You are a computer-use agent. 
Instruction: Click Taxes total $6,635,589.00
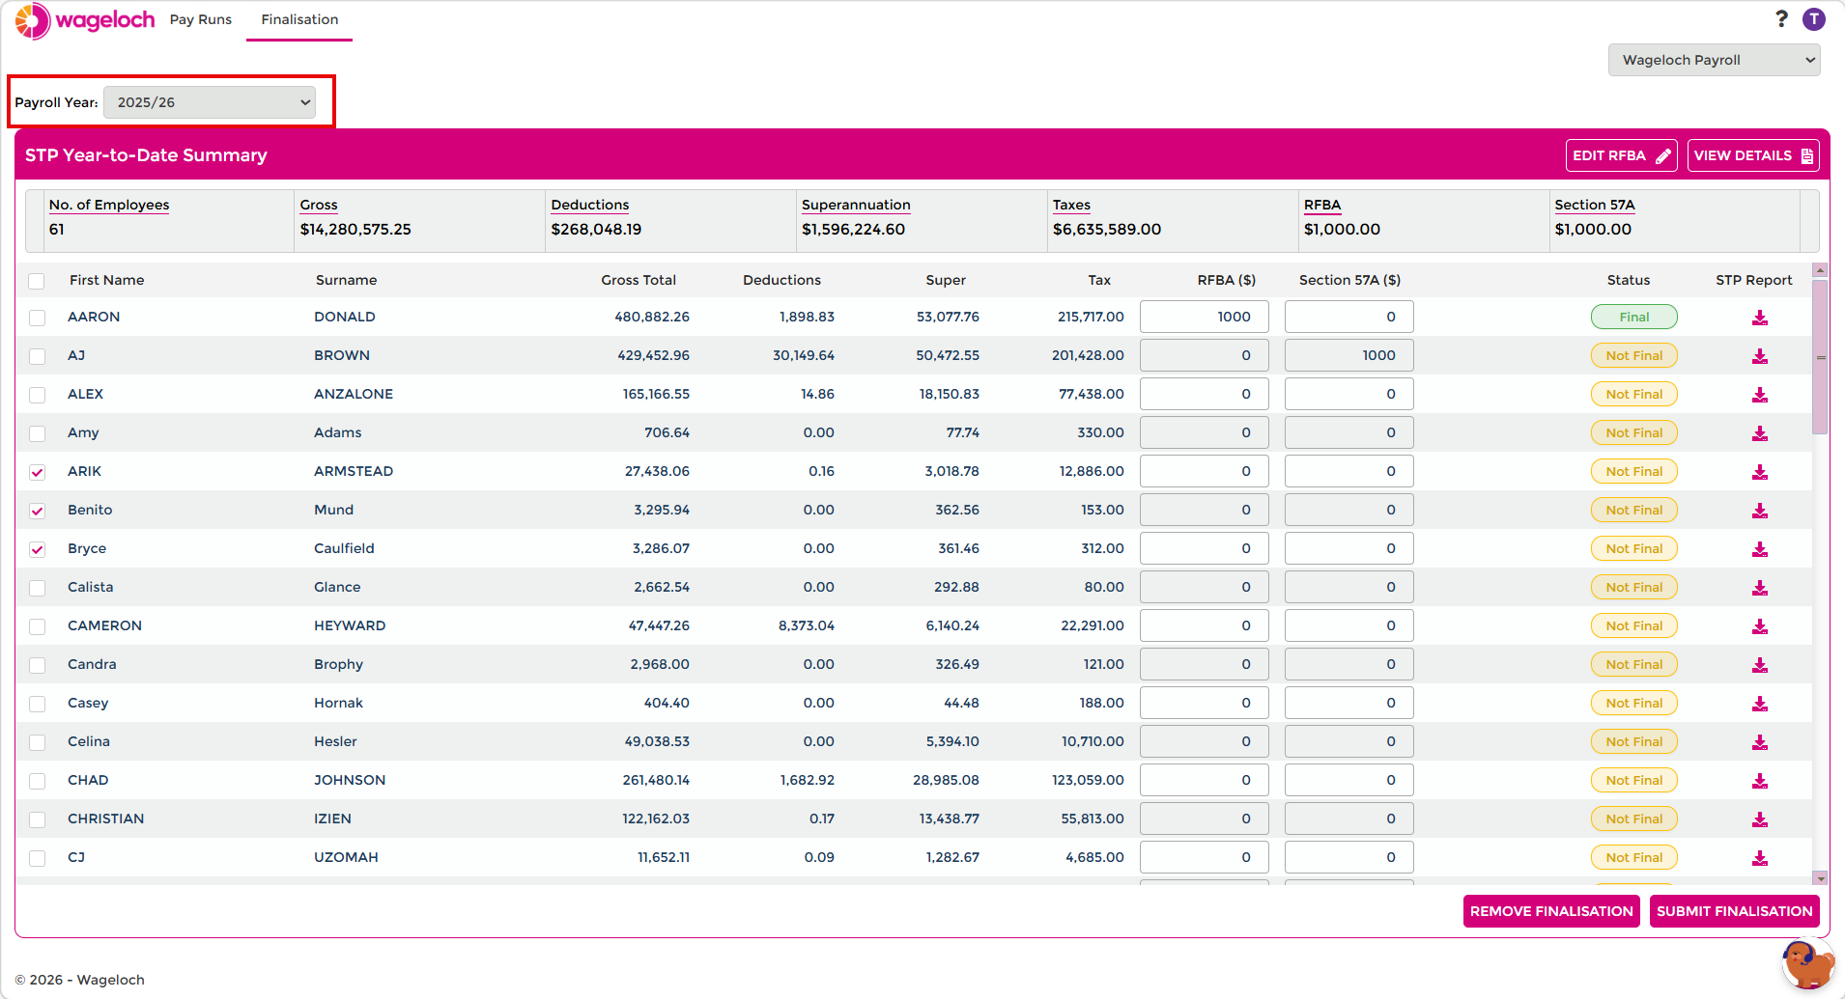pyautogui.click(x=1107, y=230)
